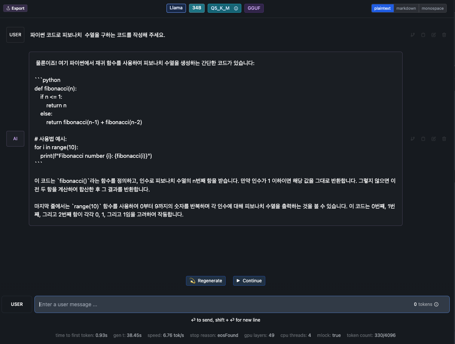Click the '0 tokens' counter
Image resolution: width=455 pixels, height=344 pixels.
(x=423, y=304)
